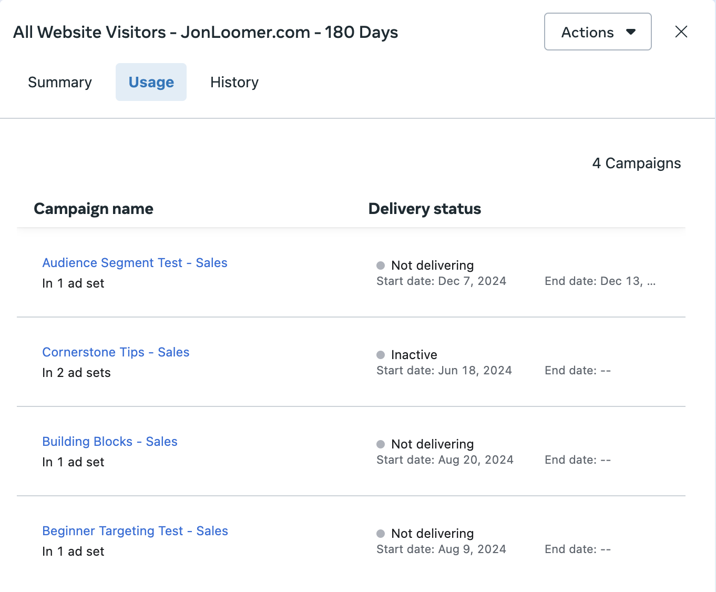Open Cornerstone Tips - Sales campaign link
716x592 pixels.
116,352
